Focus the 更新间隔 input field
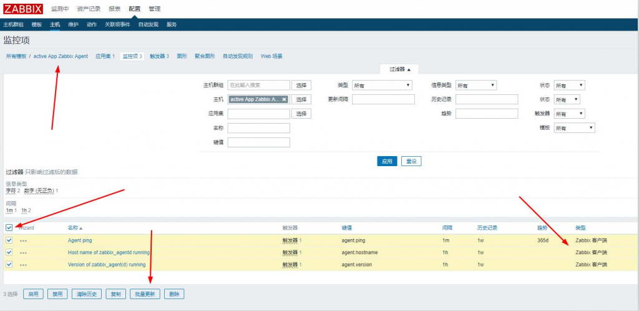The image size is (639, 311). [x=384, y=99]
